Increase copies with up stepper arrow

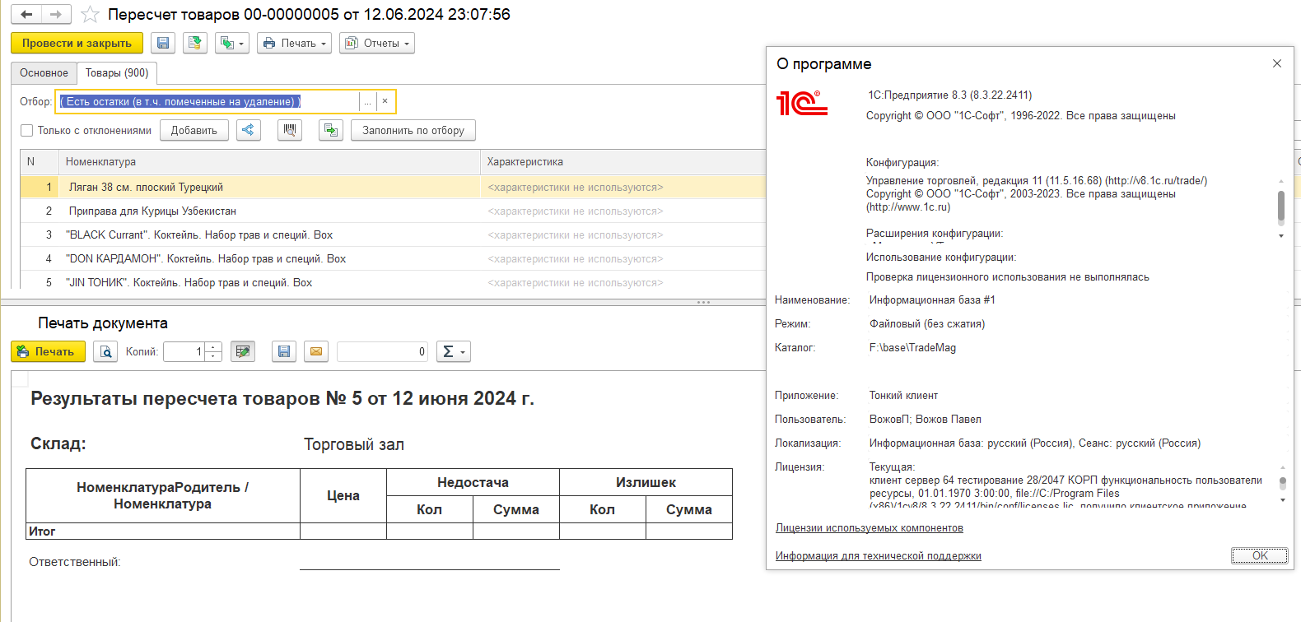coord(213,346)
